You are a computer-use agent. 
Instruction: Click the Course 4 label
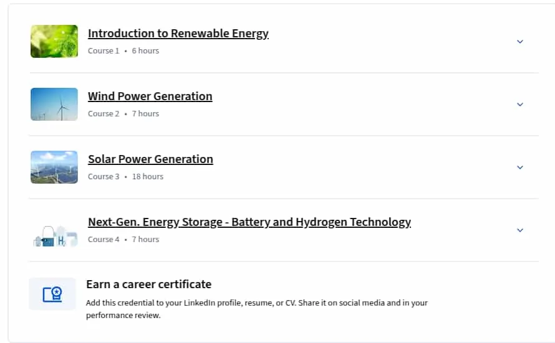[x=104, y=240]
